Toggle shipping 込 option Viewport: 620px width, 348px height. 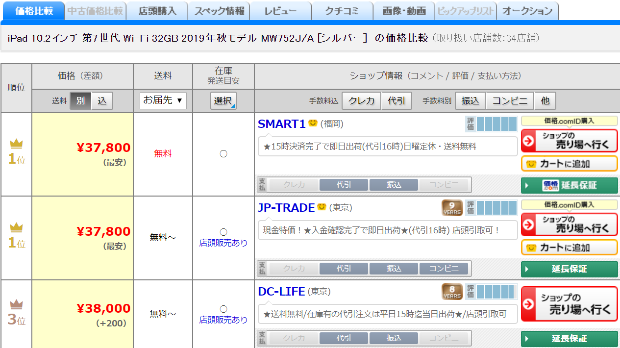[102, 101]
